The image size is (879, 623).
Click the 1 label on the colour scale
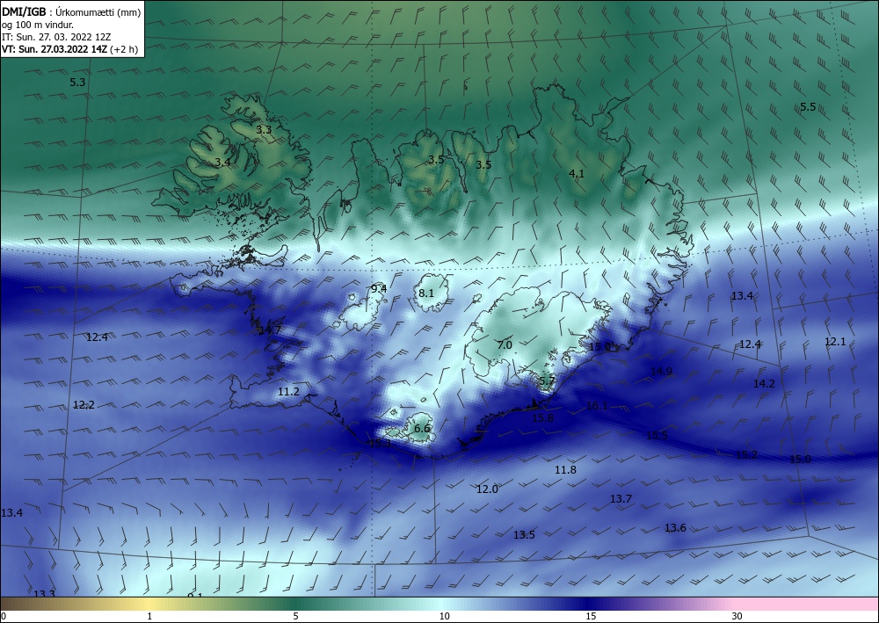149,617
